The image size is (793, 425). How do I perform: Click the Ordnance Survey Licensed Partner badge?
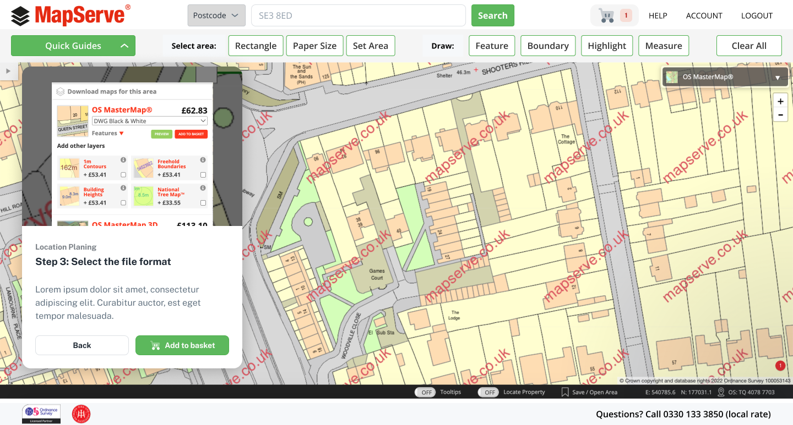pyautogui.click(x=41, y=414)
